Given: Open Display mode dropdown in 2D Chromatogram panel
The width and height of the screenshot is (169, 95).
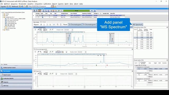Looking at the screenshot, I should pos(82,52).
